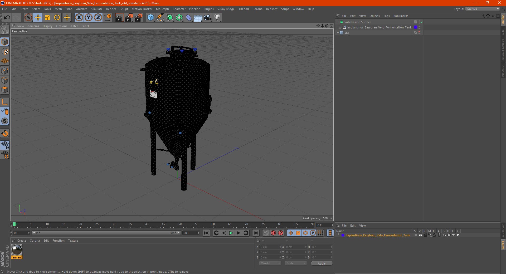This screenshot has height=274, width=506.
Task: Add a Cube primitive object
Action: tap(150, 18)
